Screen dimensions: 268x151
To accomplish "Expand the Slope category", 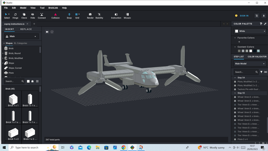I will (3, 63).
